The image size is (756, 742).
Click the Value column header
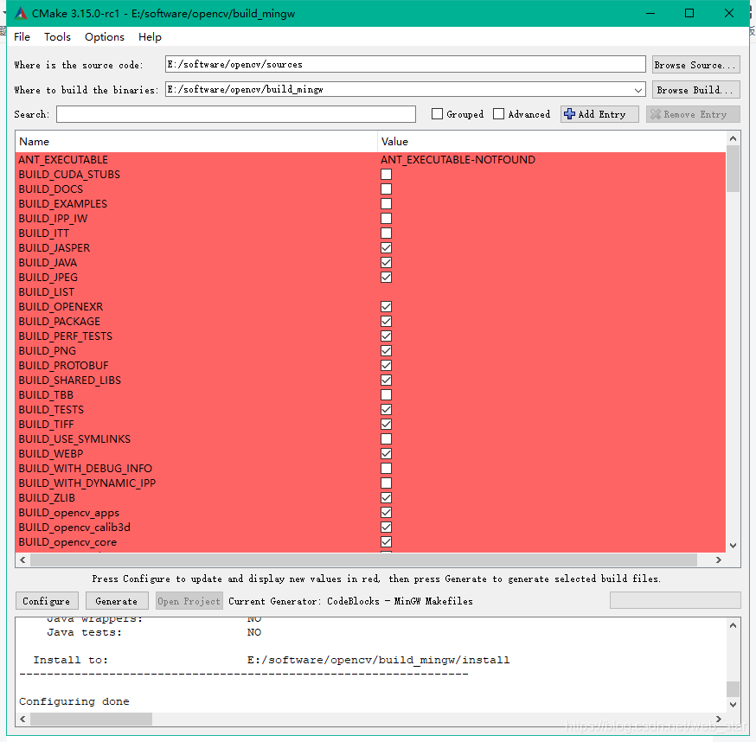(552, 142)
